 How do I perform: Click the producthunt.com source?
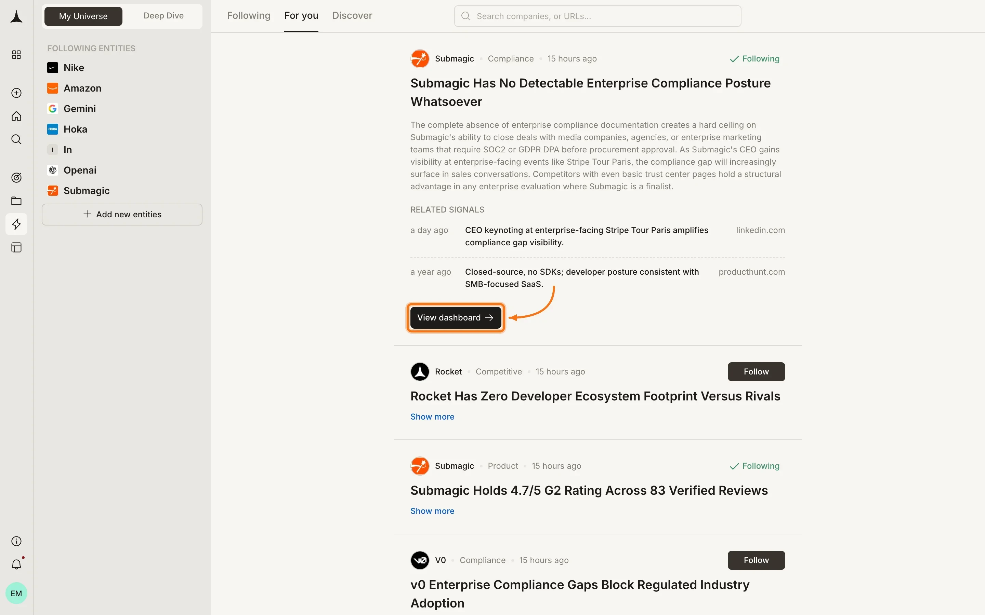point(752,272)
